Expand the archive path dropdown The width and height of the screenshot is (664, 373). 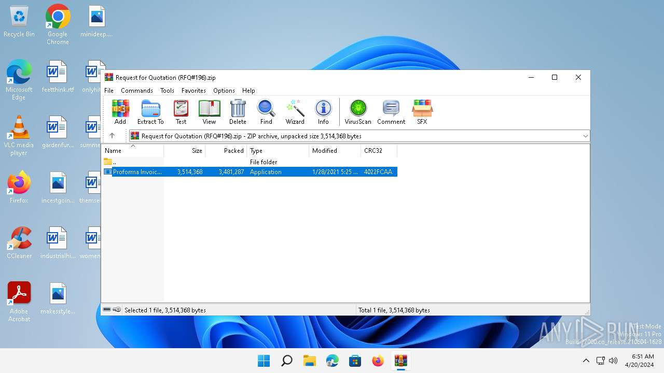click(585, 136)
